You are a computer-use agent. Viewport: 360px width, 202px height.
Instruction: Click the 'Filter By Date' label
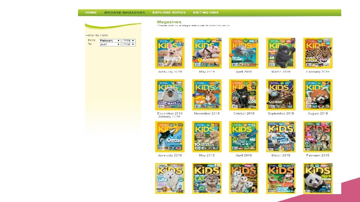coord(97,36)
